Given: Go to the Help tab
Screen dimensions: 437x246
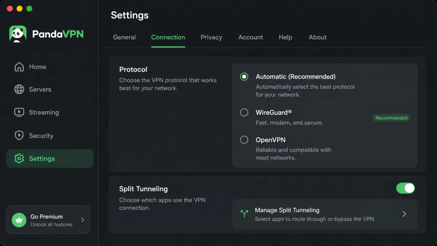Looking at the screenshot, I should [286, 37].
